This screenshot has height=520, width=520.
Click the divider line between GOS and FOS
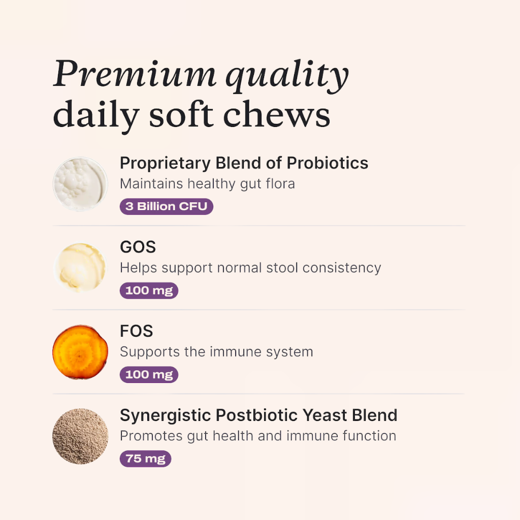tap(259, 310)
